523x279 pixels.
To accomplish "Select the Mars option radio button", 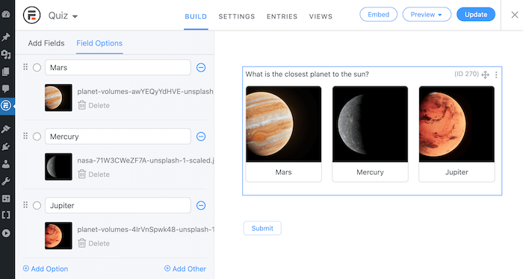I will point(37,68).
